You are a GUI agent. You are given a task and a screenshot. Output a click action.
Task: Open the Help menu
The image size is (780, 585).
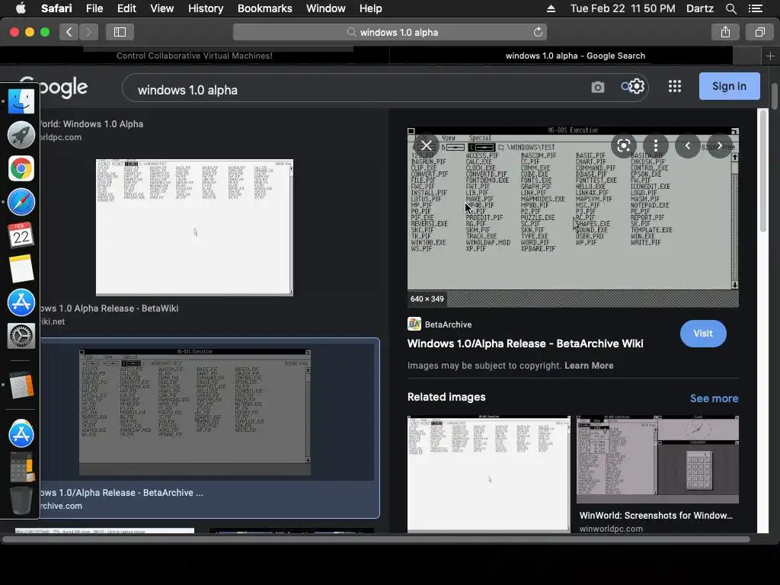coord(371,8)
